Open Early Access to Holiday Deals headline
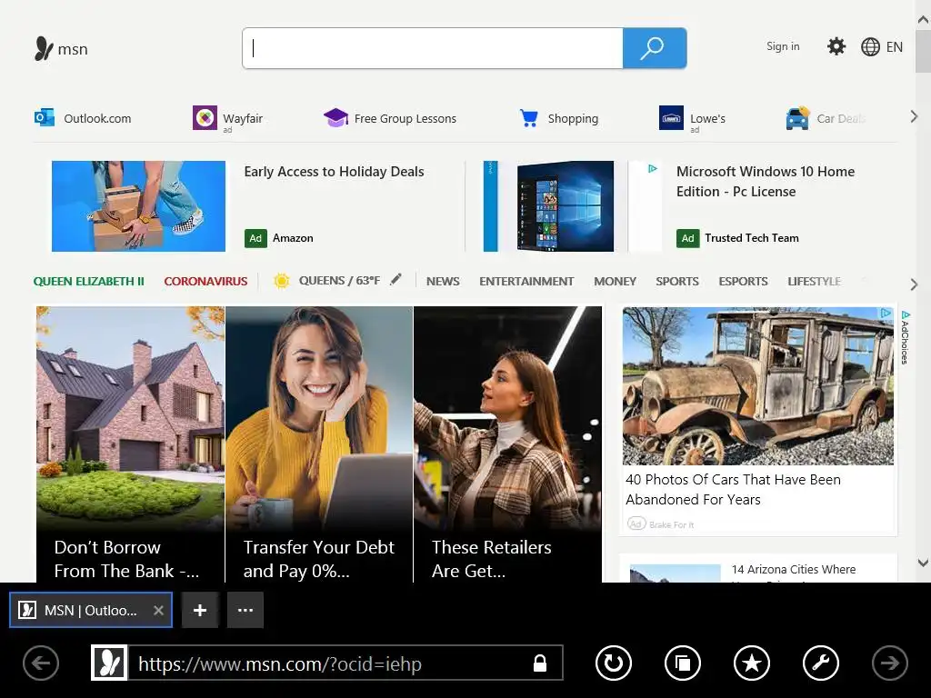Image resolution: width=931 pixels, height=698 pixels. click(334, 172)
